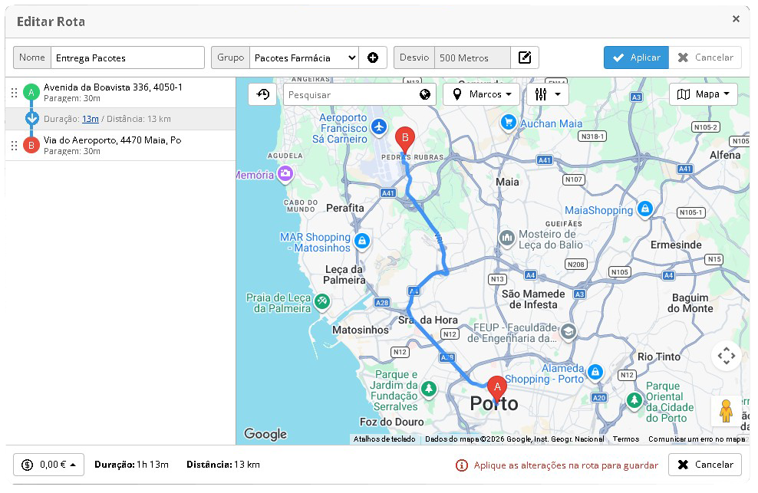This screenshot has height=493, width=758.
Task: Click Paragem: 30m under stop B
Action: [x=72, y=151]
